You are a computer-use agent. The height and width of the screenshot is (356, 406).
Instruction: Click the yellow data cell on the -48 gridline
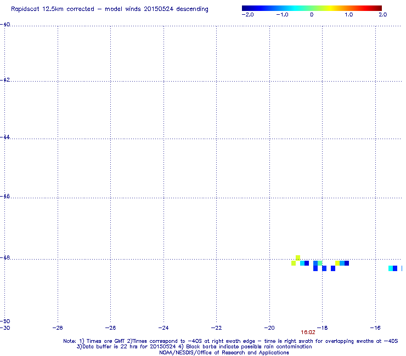tap(298, 258)
